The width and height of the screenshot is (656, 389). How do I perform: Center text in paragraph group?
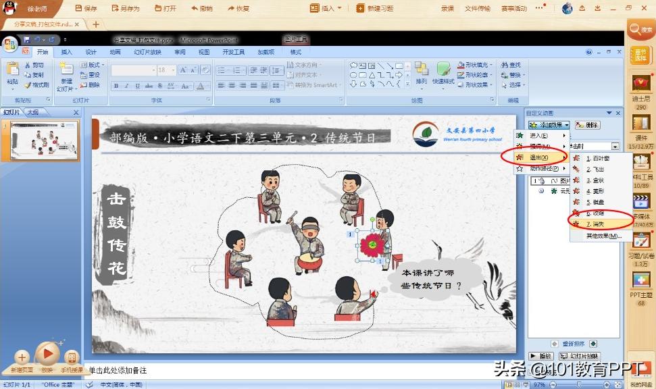[232, 85]
